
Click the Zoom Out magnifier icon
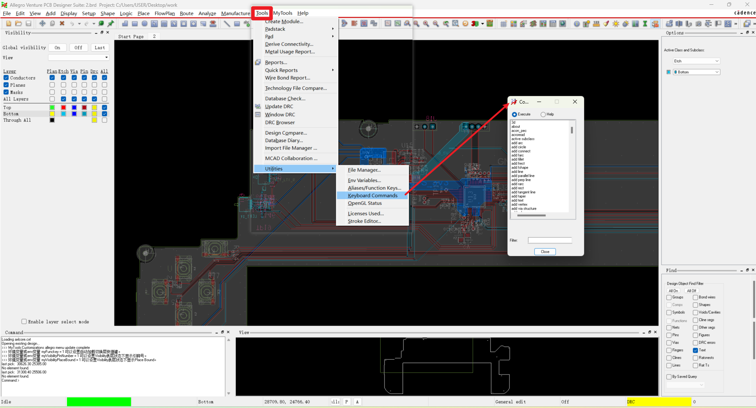click(436, 24)
